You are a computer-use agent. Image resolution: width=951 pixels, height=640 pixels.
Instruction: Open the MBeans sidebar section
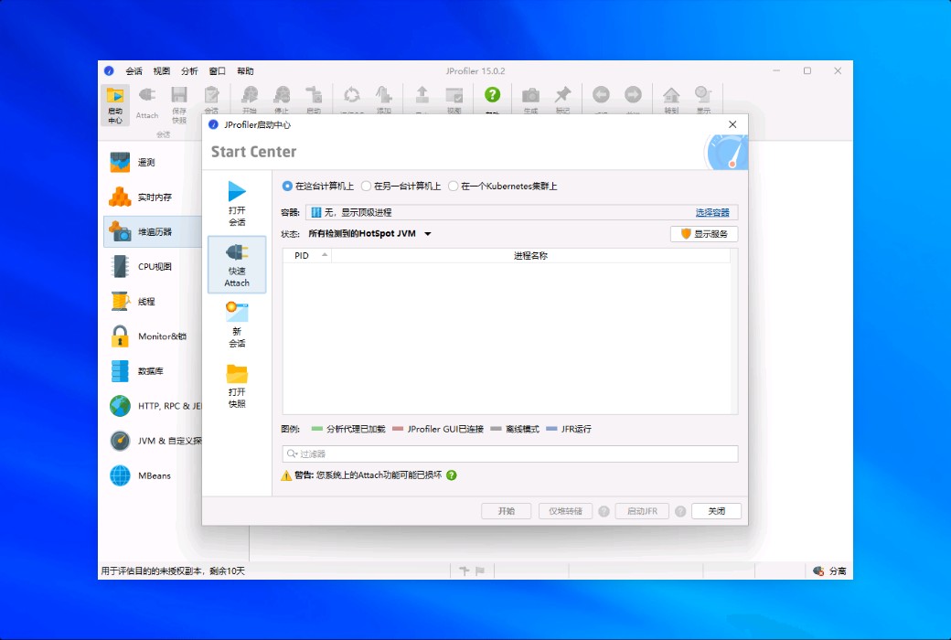(x=152, y=475)
